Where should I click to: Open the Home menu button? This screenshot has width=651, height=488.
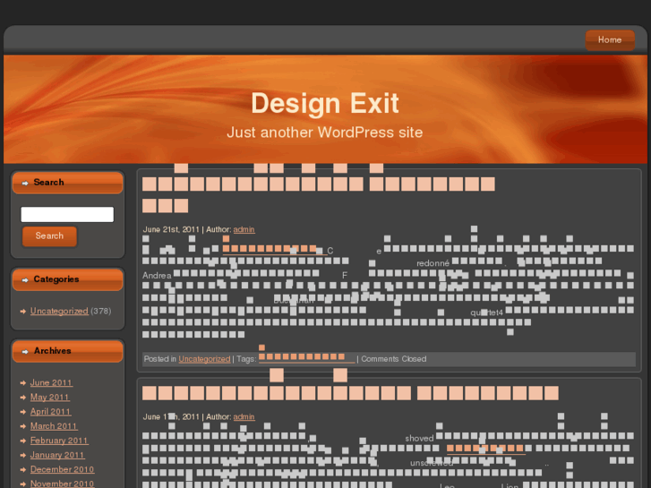[610, 40]
